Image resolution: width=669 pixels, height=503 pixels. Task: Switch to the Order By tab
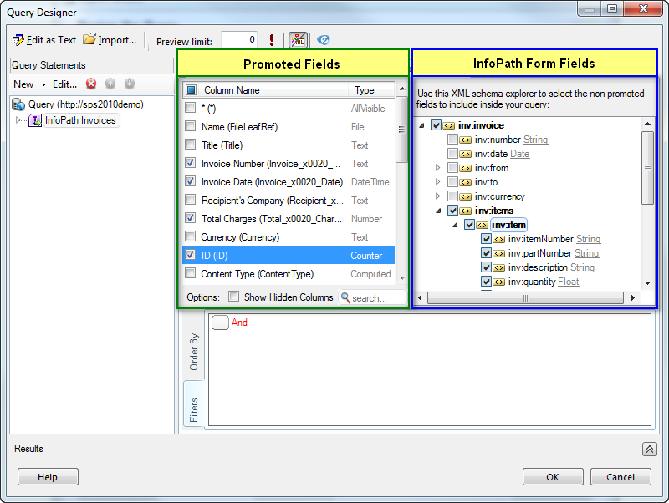[x=194, y=352]
